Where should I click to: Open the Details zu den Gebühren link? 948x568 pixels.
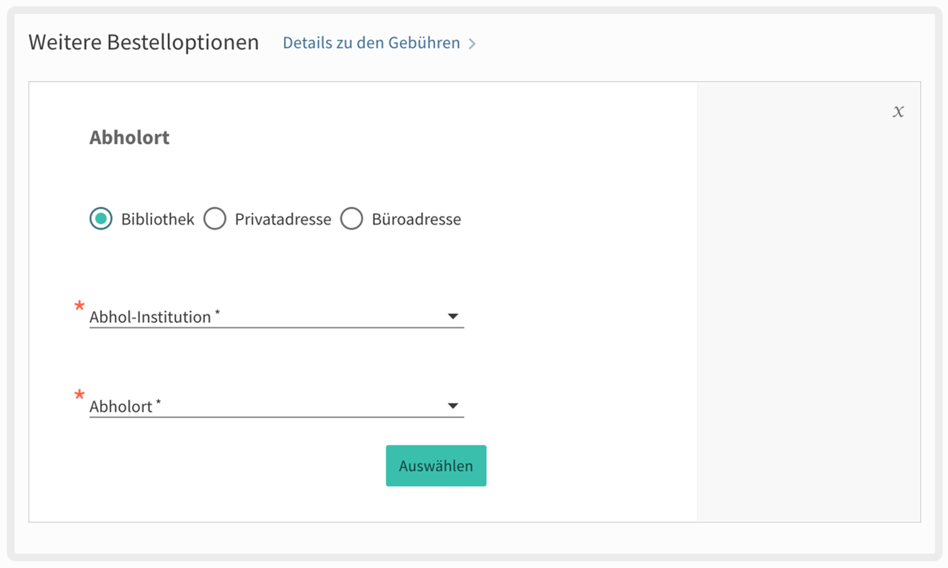tap(371, 43)
